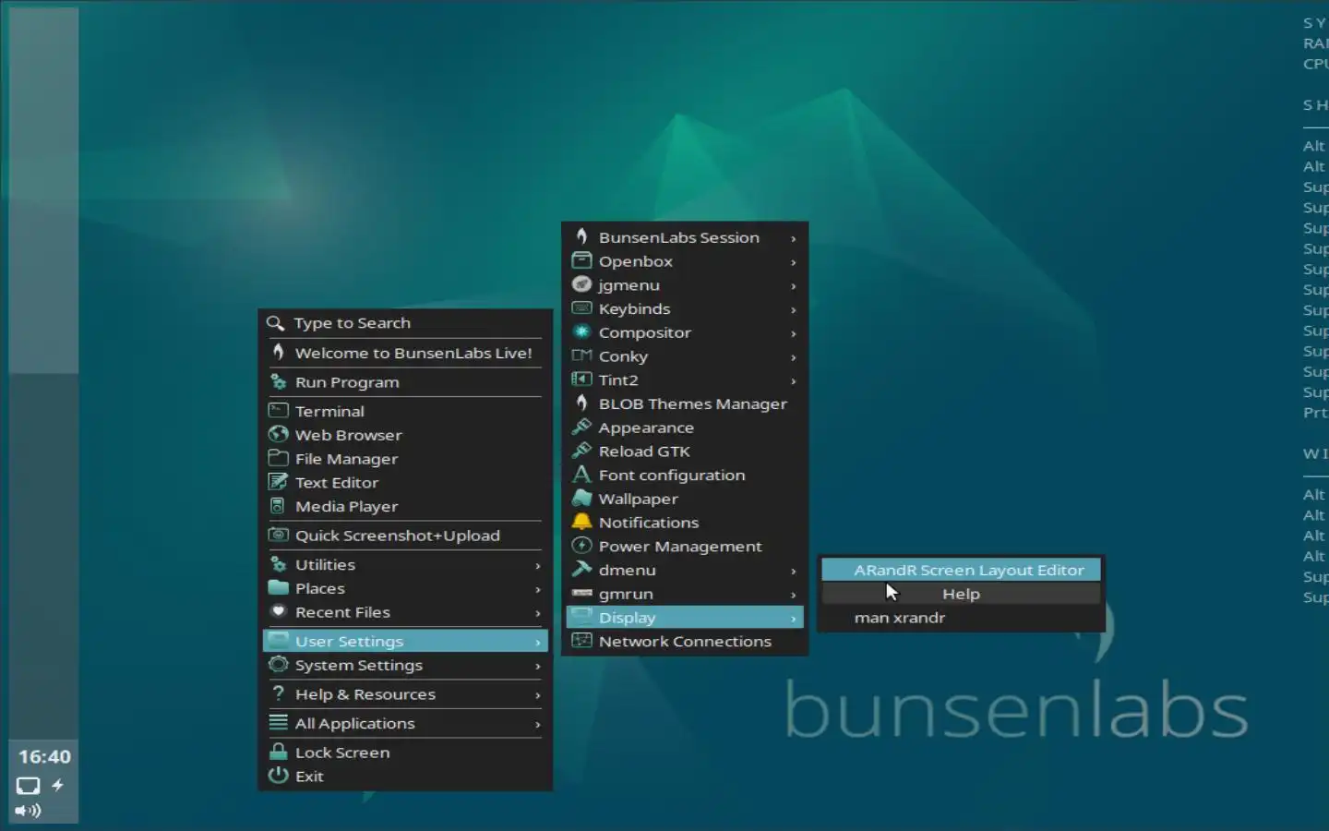Click the flame icon next to Welcome to BunsenLabs Live!
Viewport: 1329px width, 831px height.
pyautogui.click(x=278, y=352)
